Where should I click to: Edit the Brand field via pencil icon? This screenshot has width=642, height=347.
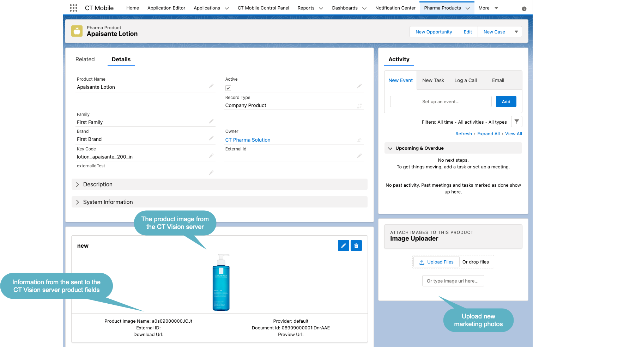(211, 138)
